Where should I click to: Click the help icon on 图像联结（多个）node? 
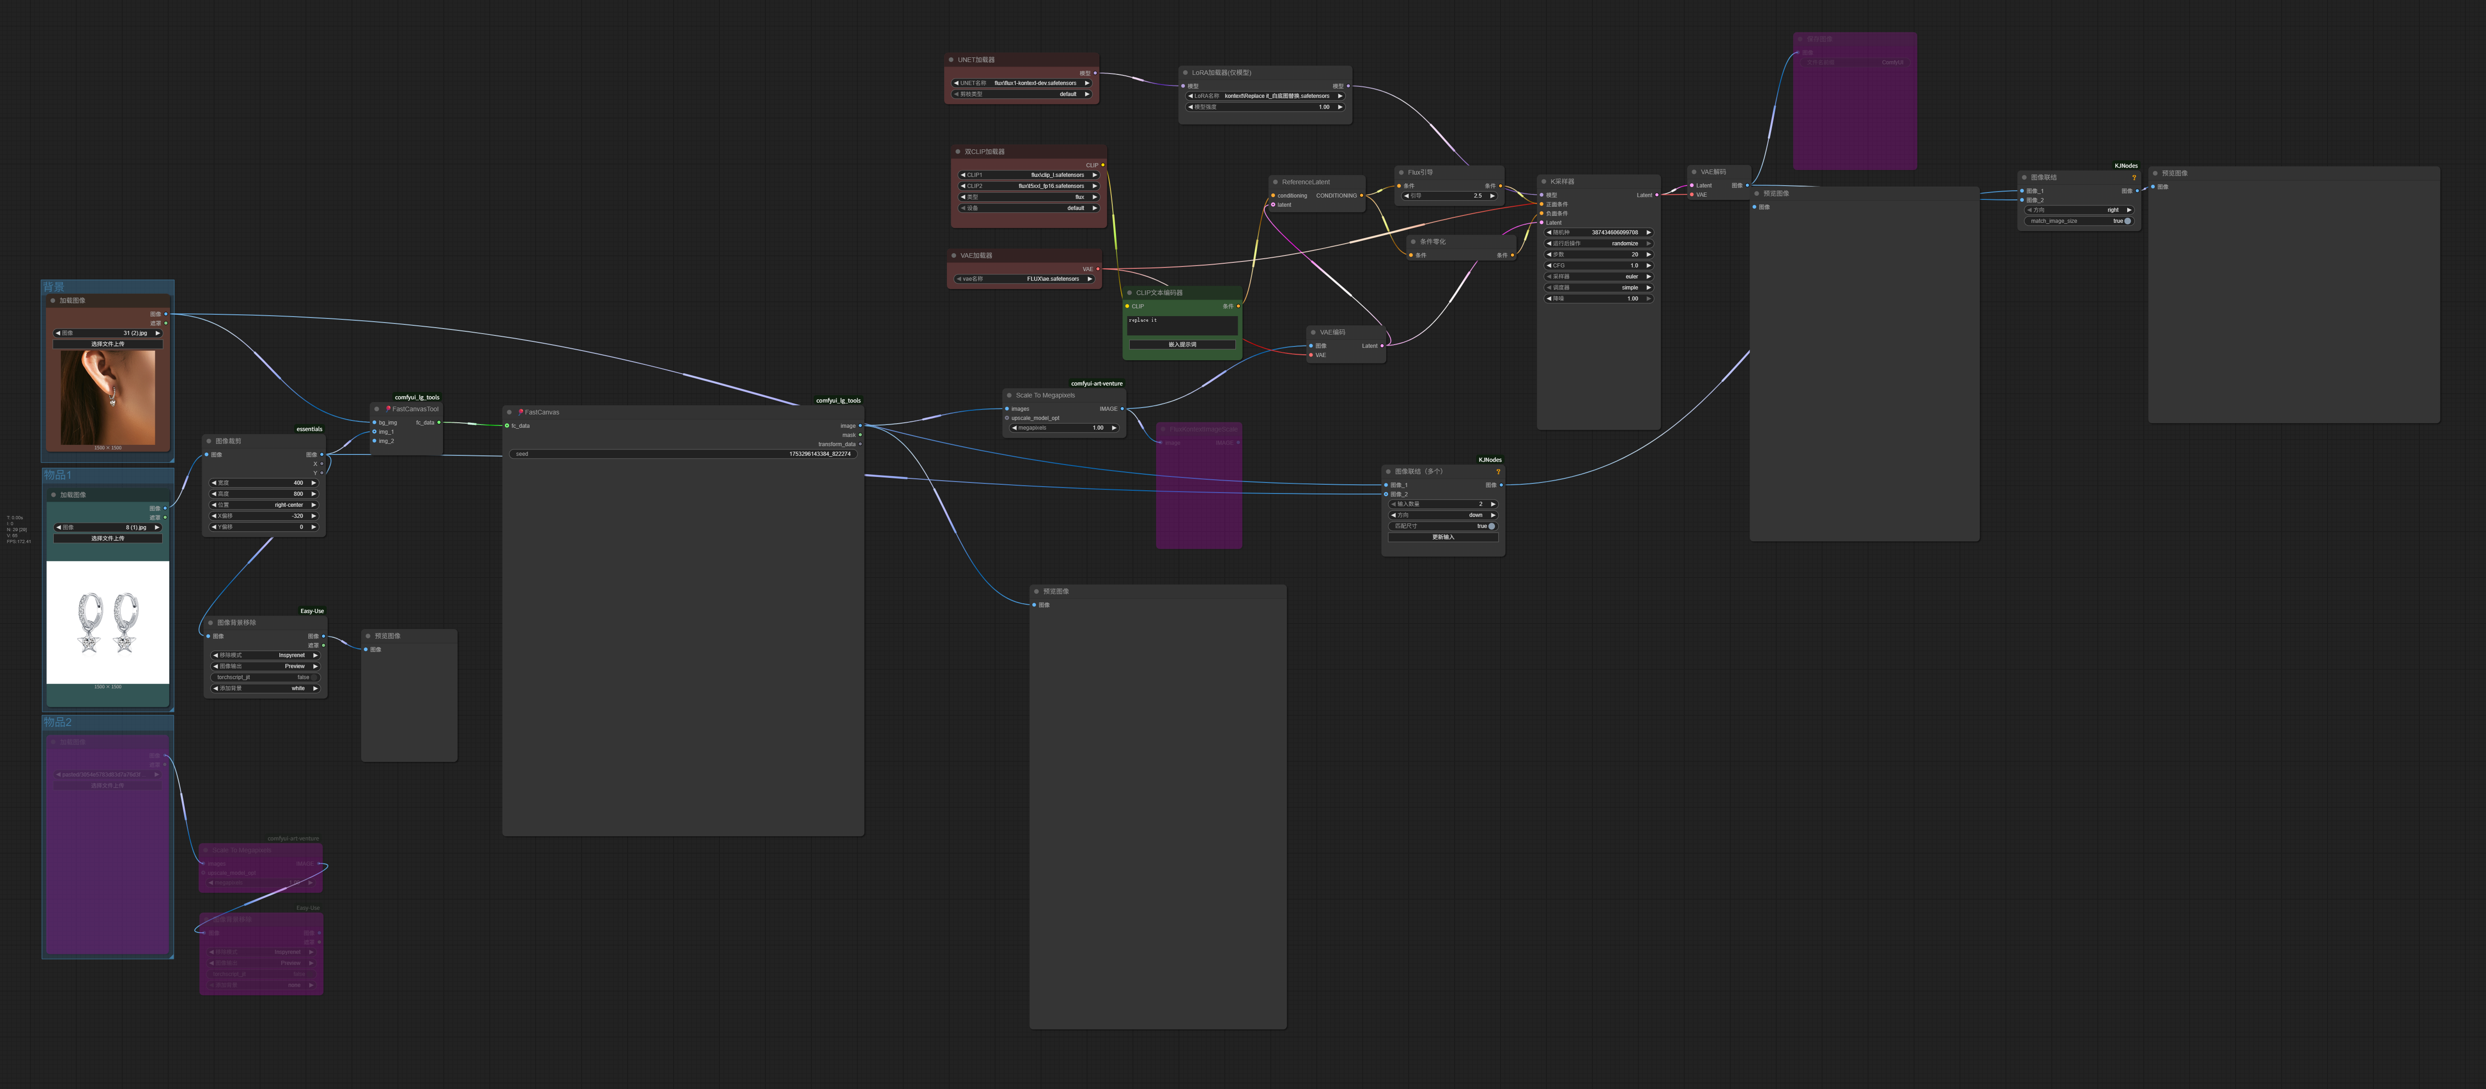(1498, 471)
